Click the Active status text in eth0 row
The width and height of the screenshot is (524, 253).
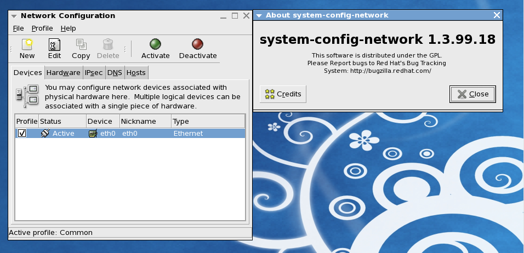[x=64, y=134]
